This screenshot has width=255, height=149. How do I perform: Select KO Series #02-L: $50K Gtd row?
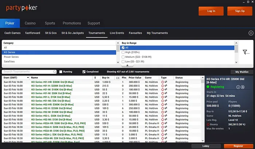(x=102, y=116)
